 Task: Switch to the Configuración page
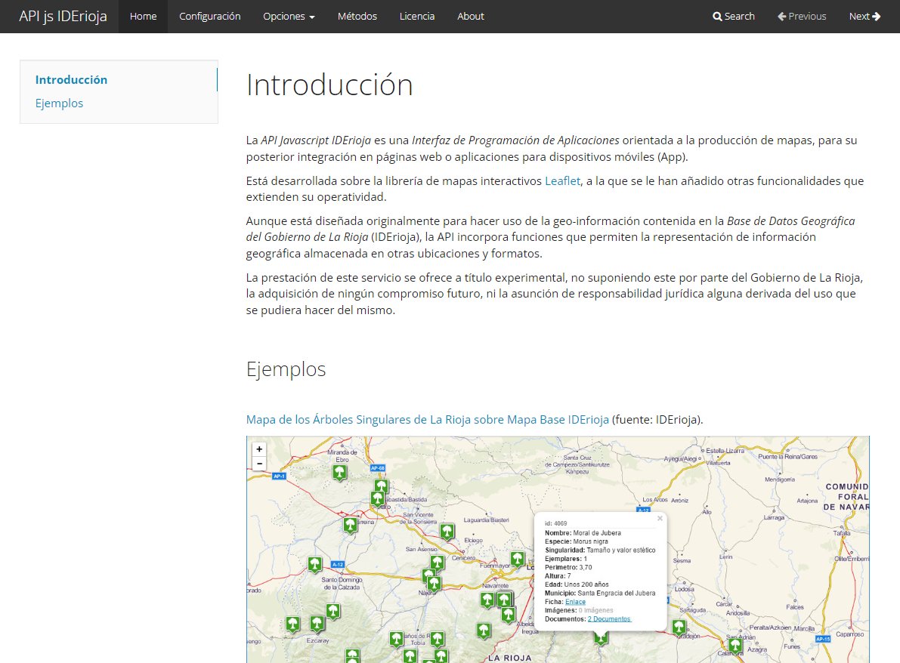click(209, 16)
